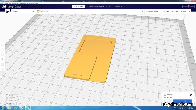196x110 pixels.
Task: Open the Справка menu
Action: (x=36, y=3)
